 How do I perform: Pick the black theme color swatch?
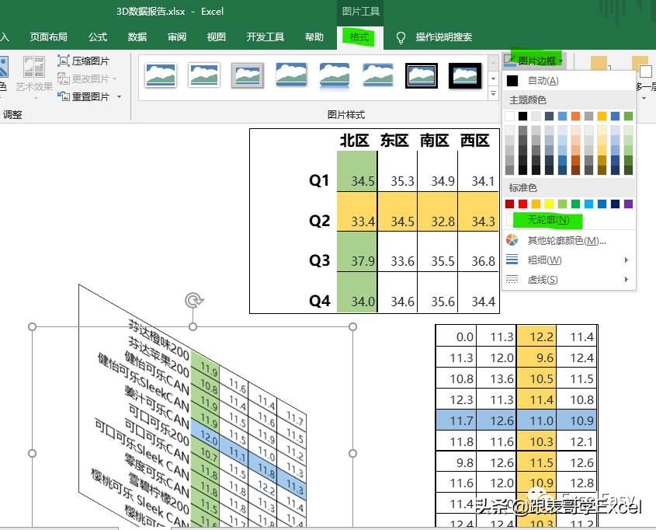coord(522,116)
